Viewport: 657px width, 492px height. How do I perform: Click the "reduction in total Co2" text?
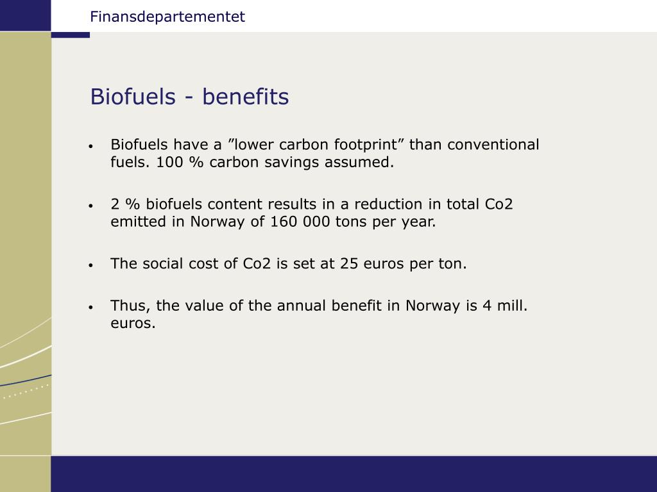433,204
